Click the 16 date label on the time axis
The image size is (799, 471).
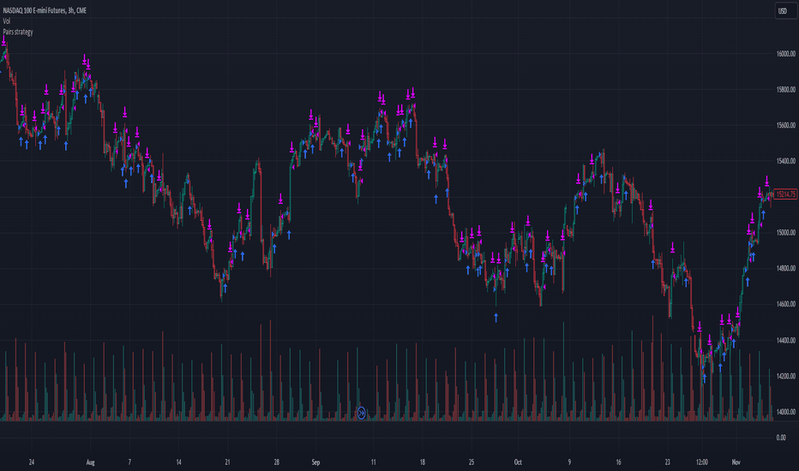pyautogui.click(x=618, y=462)
